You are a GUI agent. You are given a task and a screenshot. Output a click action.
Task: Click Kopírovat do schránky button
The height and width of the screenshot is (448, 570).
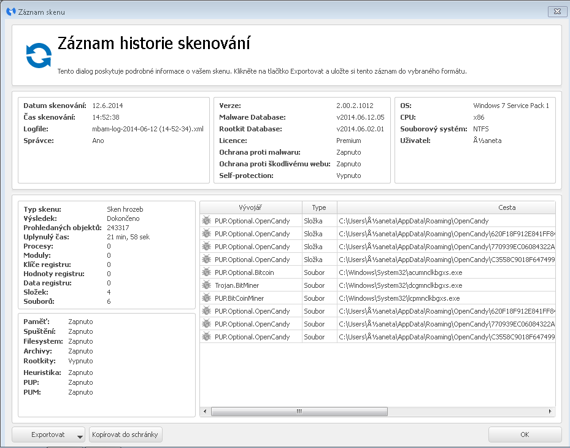(125, 434)
